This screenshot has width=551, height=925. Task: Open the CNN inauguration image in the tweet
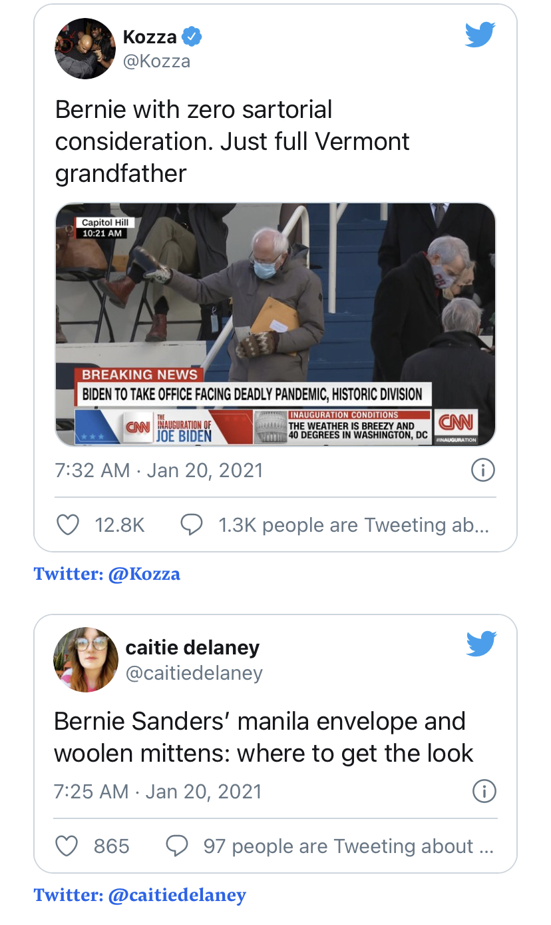pos(275,325)
